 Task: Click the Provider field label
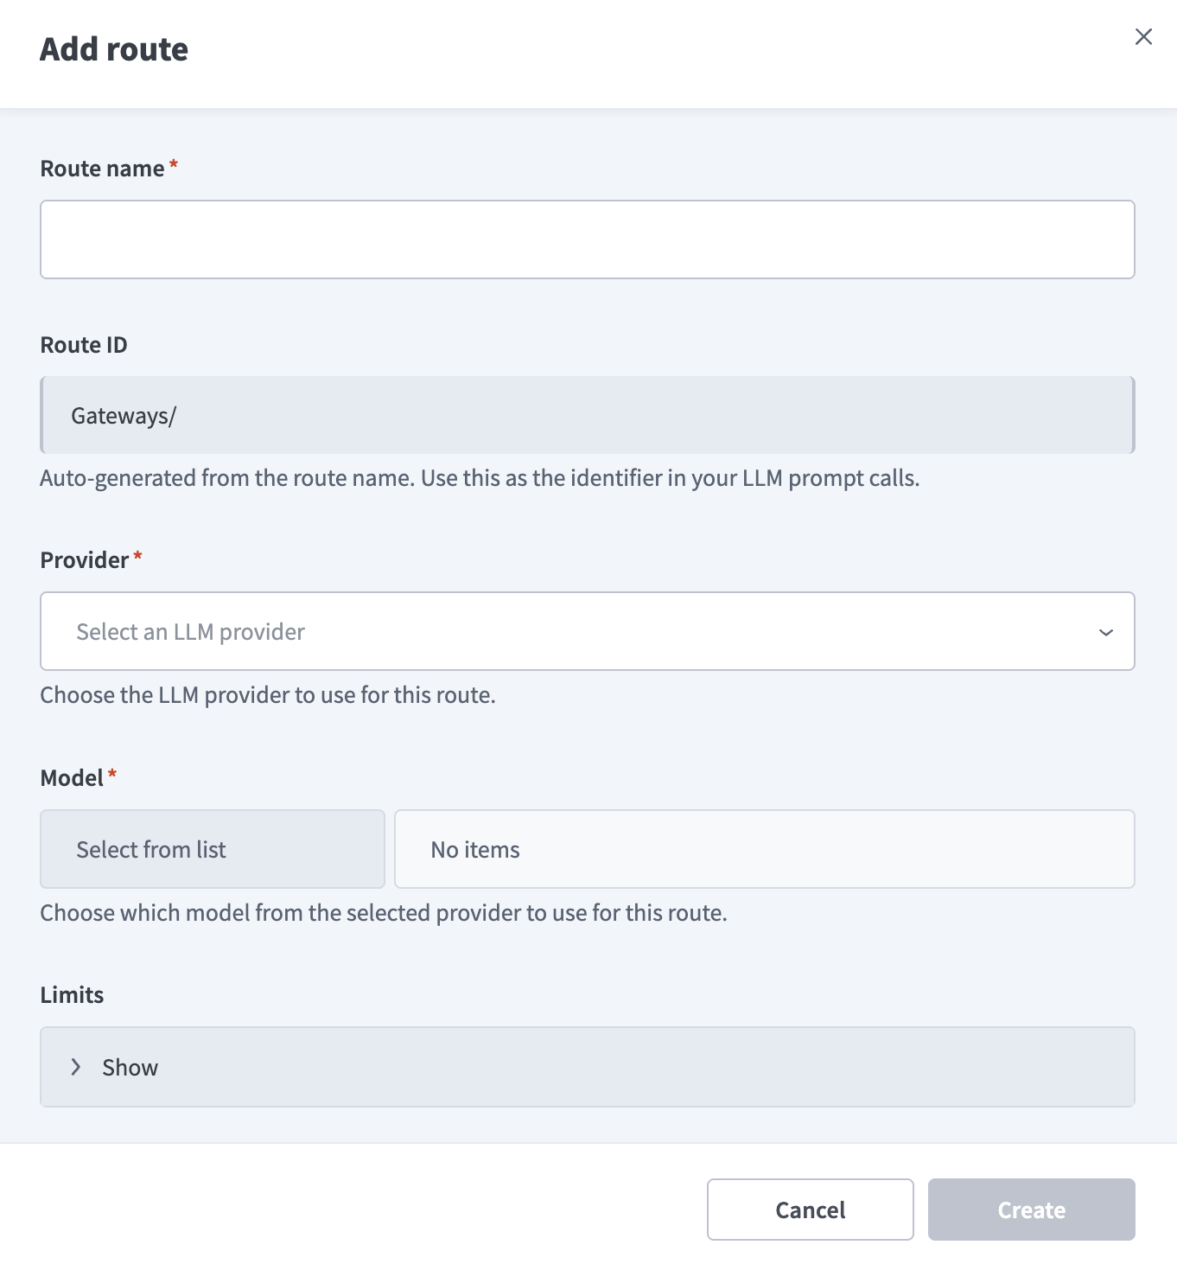point(85,560)
